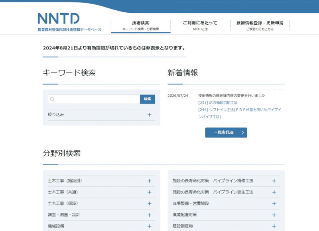The width and height of the screenshot is (319, 231).
Task: Expand 調査・測量・設計 category
Action: 101,215
